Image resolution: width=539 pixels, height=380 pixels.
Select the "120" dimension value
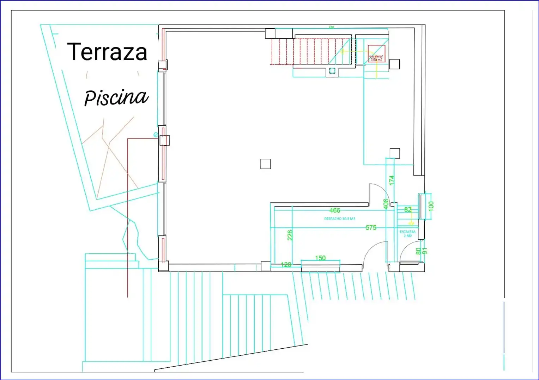pos(286,264)
